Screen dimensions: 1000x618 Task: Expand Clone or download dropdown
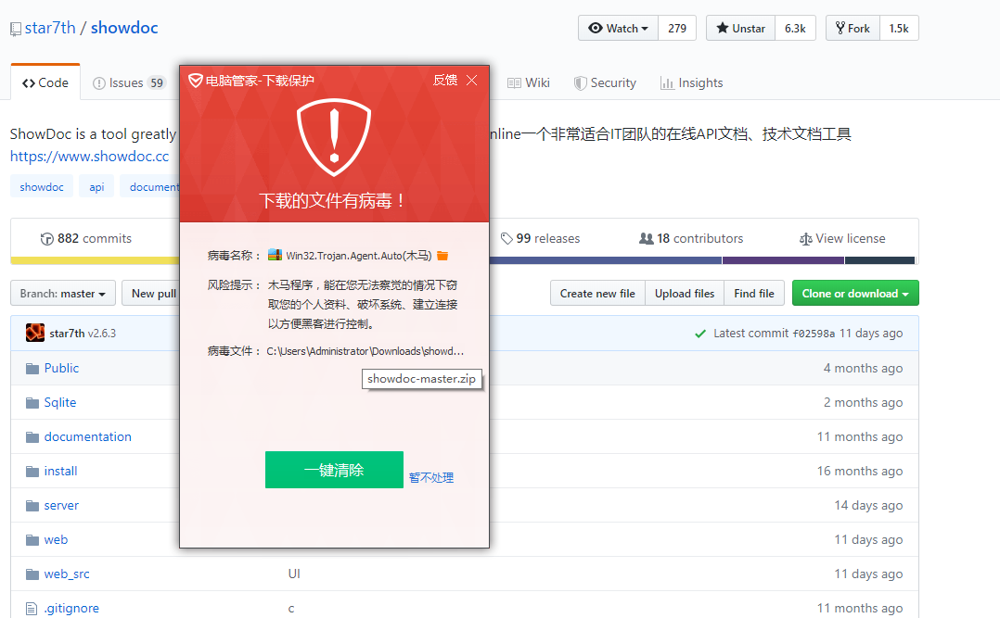click(855, 293)
